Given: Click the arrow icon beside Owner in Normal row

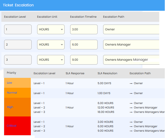Looking at the screenshot, I should 131,93.
